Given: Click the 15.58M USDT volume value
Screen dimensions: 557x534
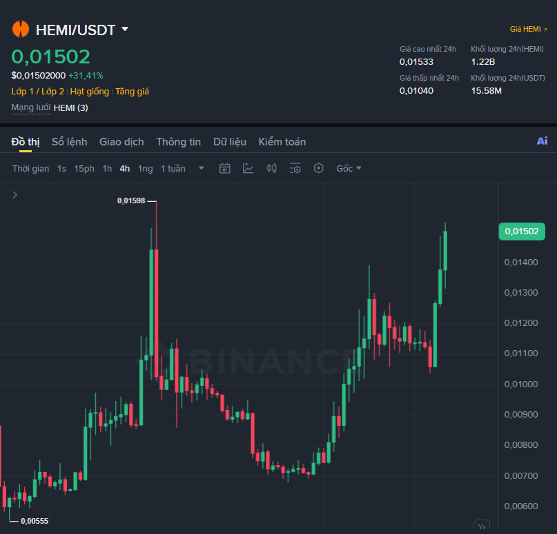Looking at the screenshot, I should pyautogui.click(x=487, y=91).
